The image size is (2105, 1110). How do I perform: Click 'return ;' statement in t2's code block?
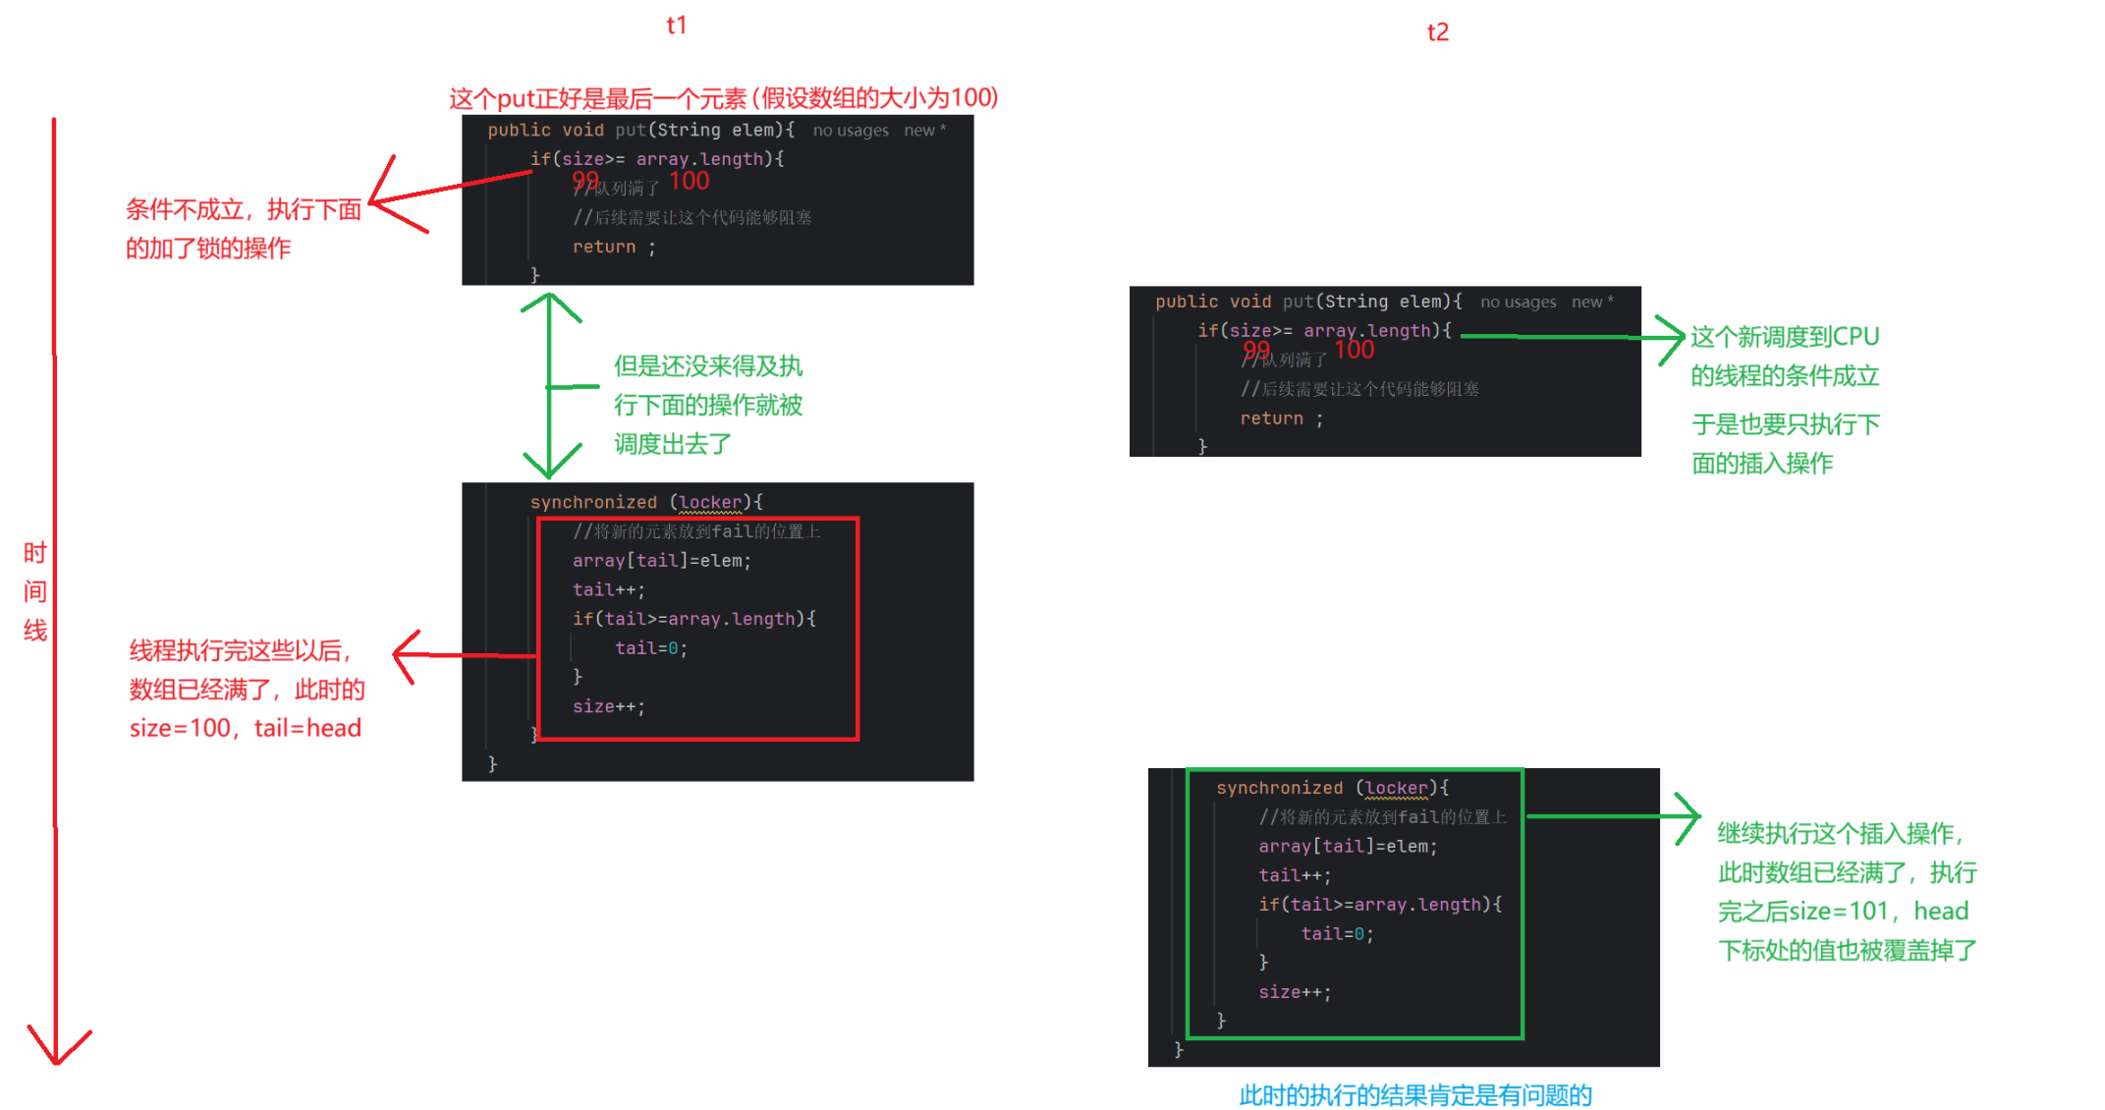(1281, 418)
